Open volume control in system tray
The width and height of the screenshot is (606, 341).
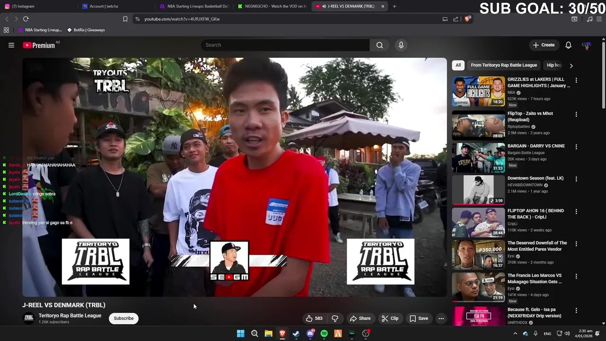[567, 333]
